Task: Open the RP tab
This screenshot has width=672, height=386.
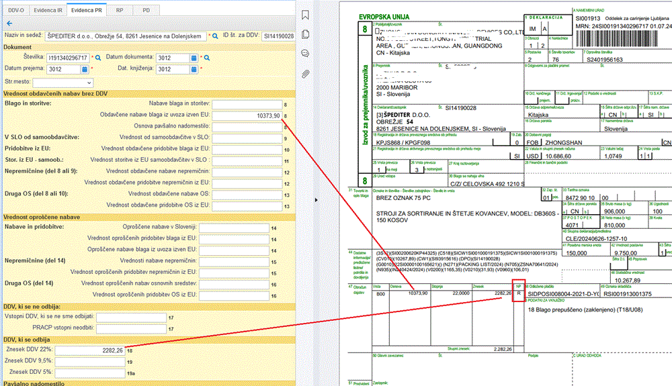Action: 120,10
